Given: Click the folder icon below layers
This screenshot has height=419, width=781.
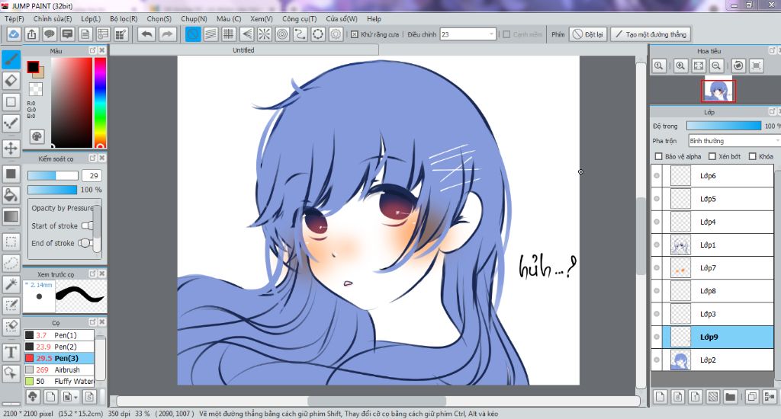Looking at the screenshot, I should click(x=730, y=397).
